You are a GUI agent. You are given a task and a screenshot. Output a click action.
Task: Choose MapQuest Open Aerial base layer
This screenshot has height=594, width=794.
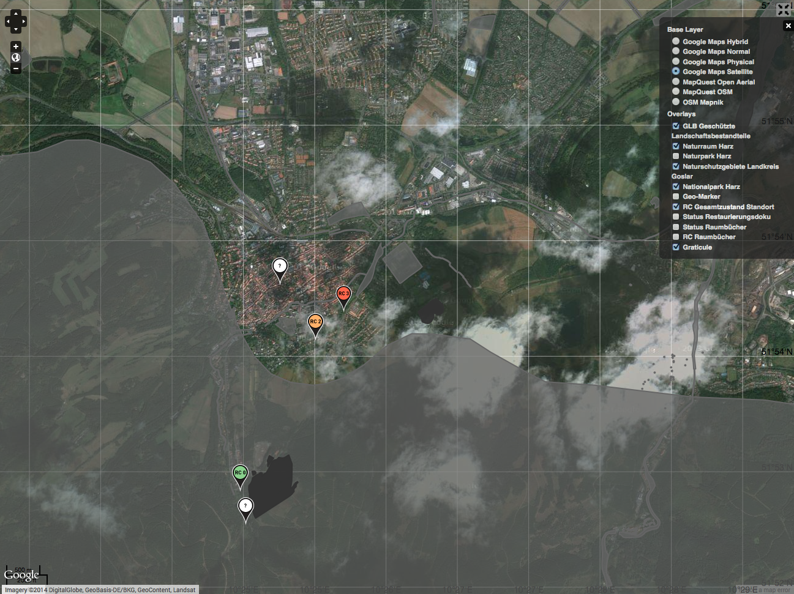pyautogui.click(x=676, y=82)
